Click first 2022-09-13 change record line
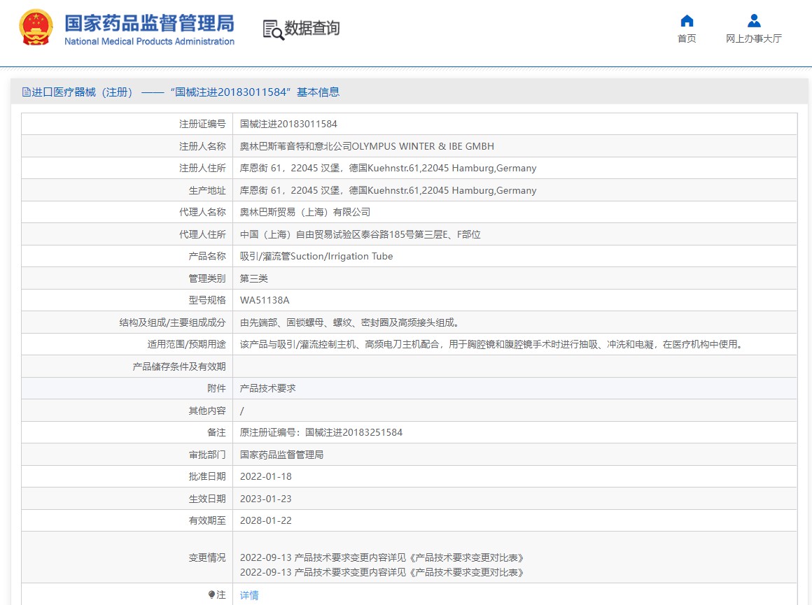This screenshot has width=812, height=605. coord(381,558)
